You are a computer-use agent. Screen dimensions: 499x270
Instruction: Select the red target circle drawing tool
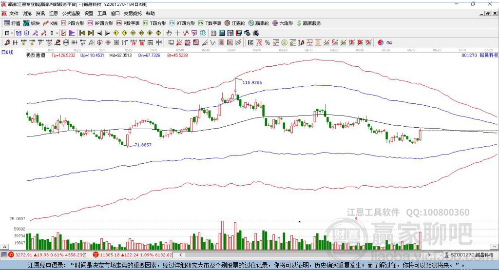click(99, 43)
